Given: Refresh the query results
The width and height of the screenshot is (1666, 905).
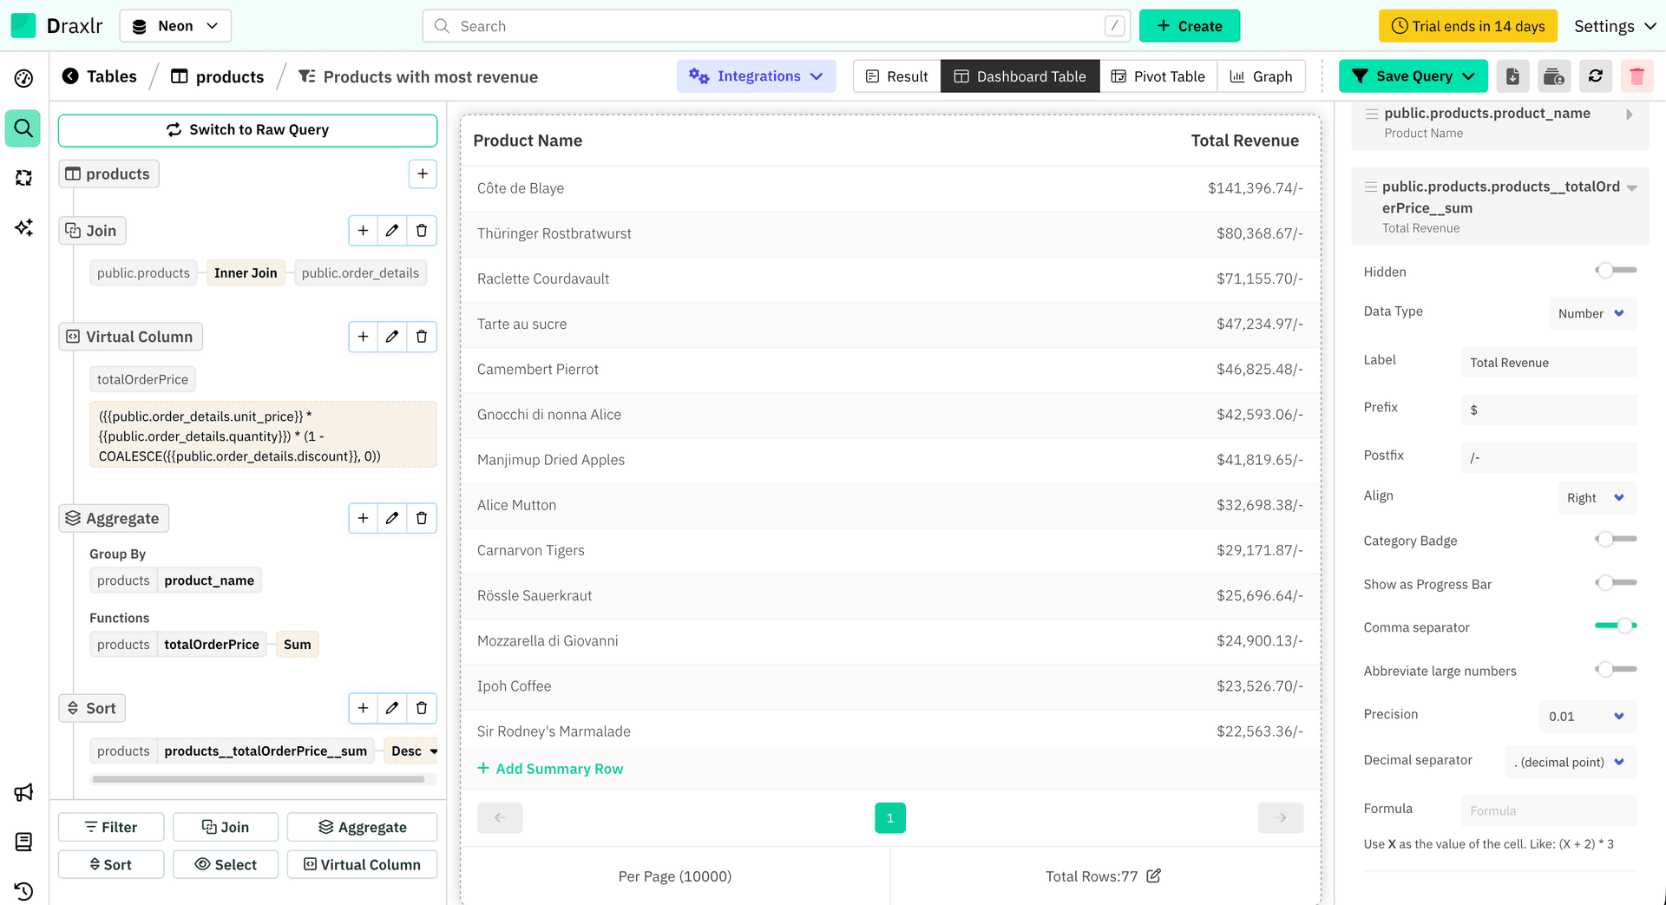Looking at the screenshot, I should [x=1596, y=76].
